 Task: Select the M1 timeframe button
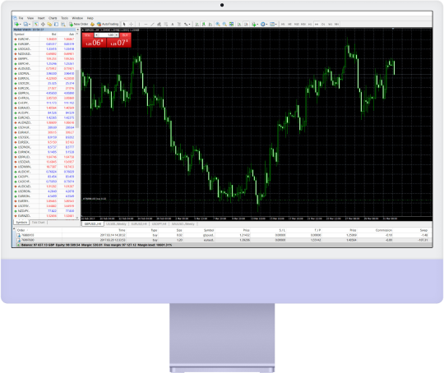tap(283, 25)
